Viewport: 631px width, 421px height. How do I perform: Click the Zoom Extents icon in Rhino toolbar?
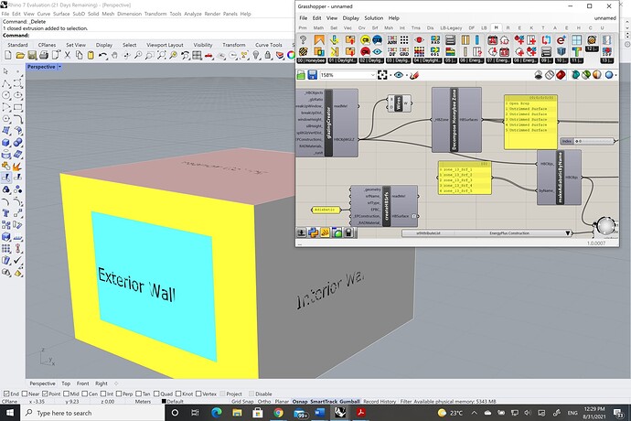(x=161, y=55)
